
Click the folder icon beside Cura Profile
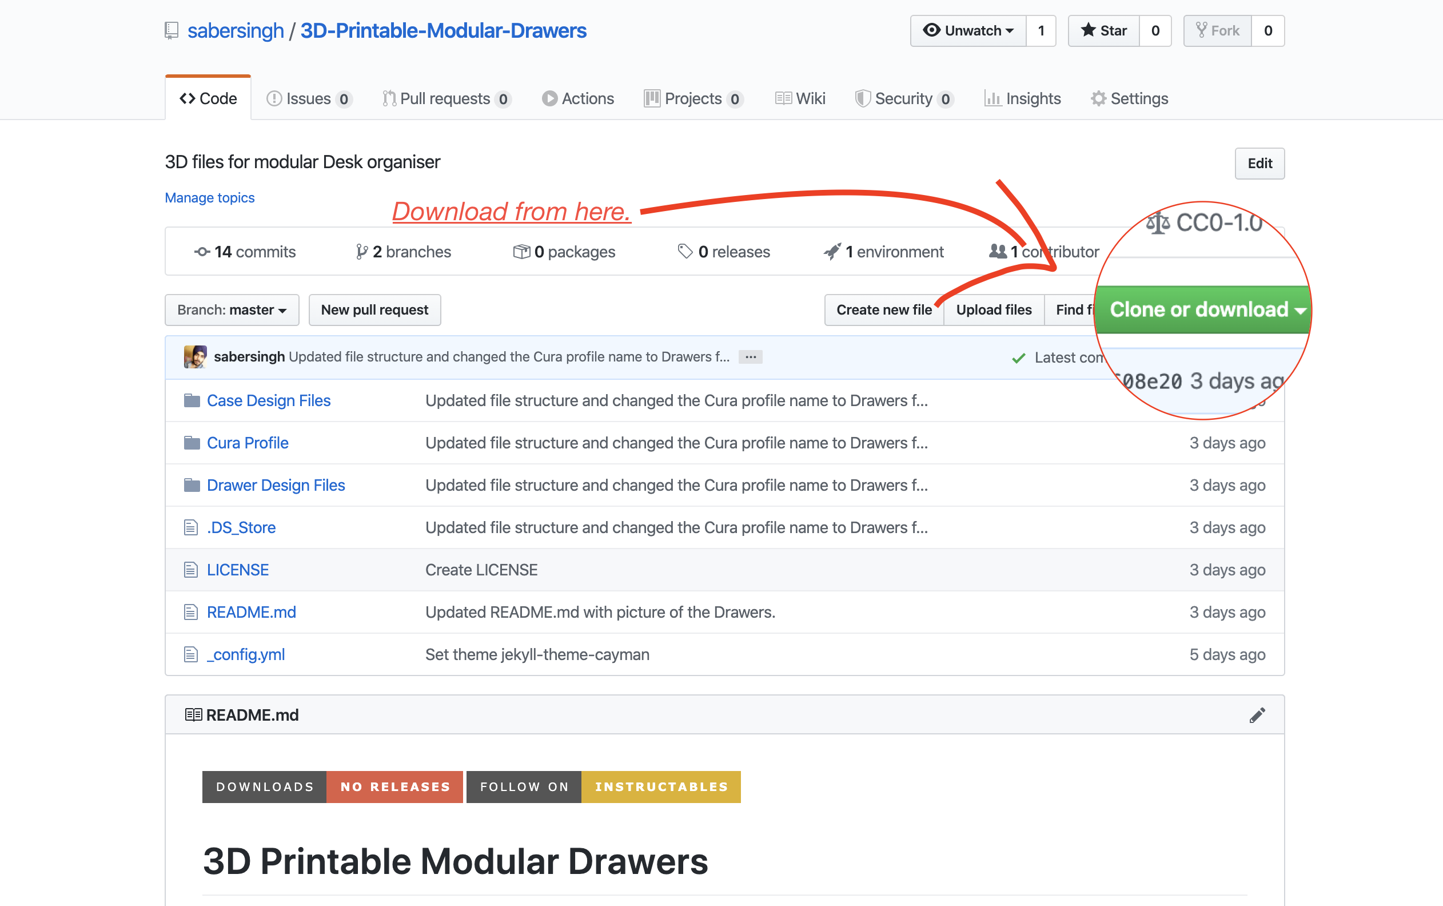point(192,443)
